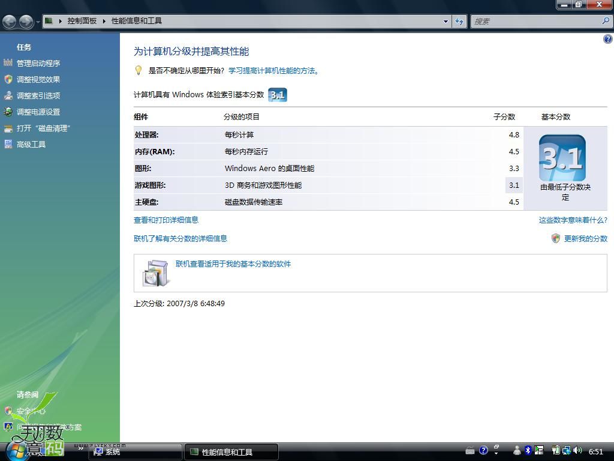This screenshot has width=614, height=461.
Task: Open 打开"磁盘清理" task link
Action: [x=43, y=128]
